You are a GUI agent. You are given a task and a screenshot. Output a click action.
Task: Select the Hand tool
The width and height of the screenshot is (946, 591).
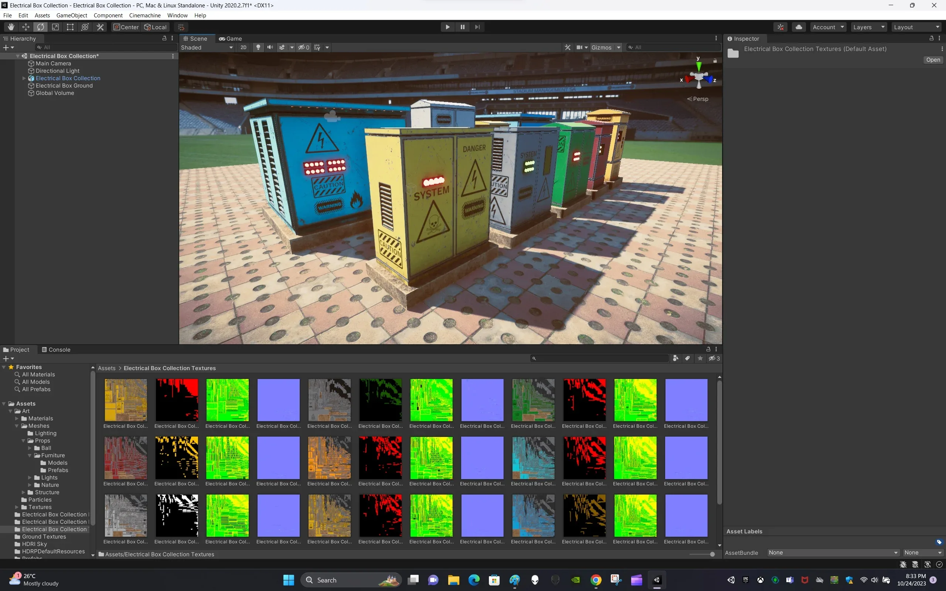(x=11, y=27)
